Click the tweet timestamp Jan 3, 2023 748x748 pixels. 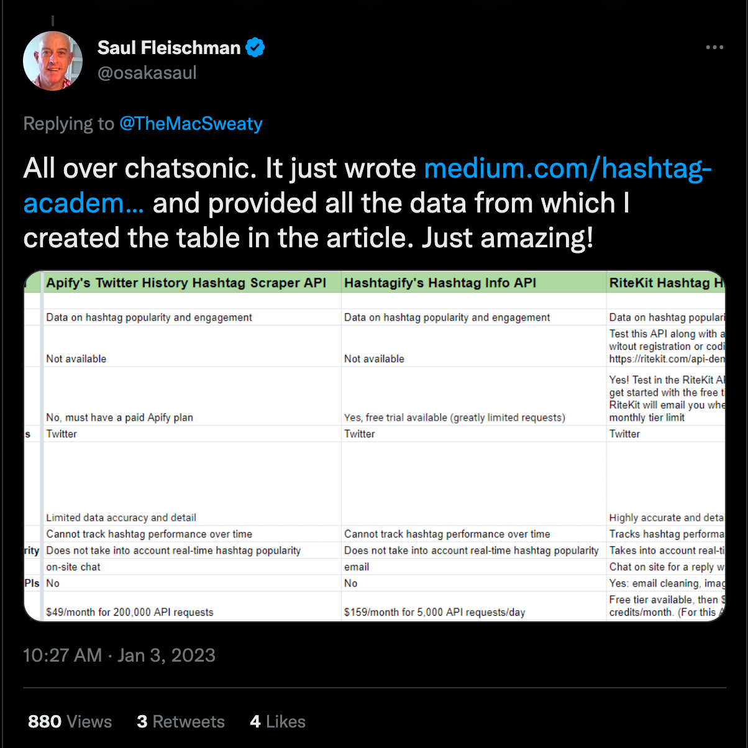[x=119, y=655]
